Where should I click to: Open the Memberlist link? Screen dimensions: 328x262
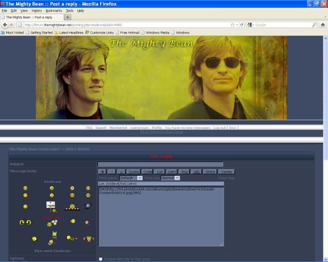tap(118, 128)
